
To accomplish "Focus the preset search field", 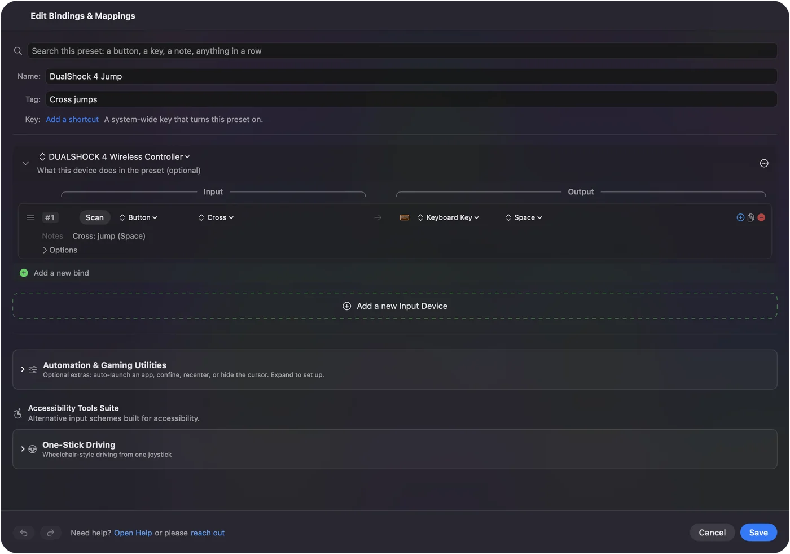I will (x=402, y=51).
